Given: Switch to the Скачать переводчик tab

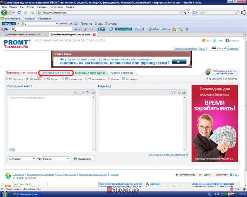Looking at the screenshot, I should tap(90, 73).
